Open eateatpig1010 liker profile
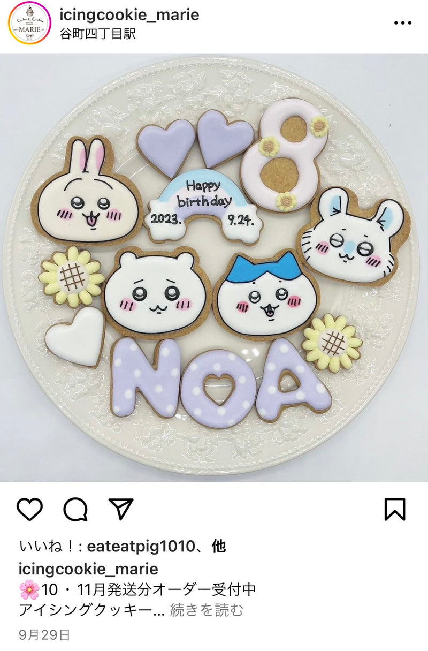 point(140,547)
